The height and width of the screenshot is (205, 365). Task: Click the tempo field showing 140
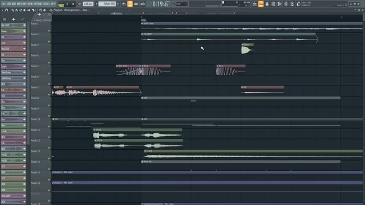(x=88, y=4)
